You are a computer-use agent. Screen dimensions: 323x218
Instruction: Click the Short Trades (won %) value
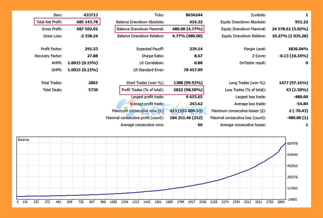(x=188, y=83)
